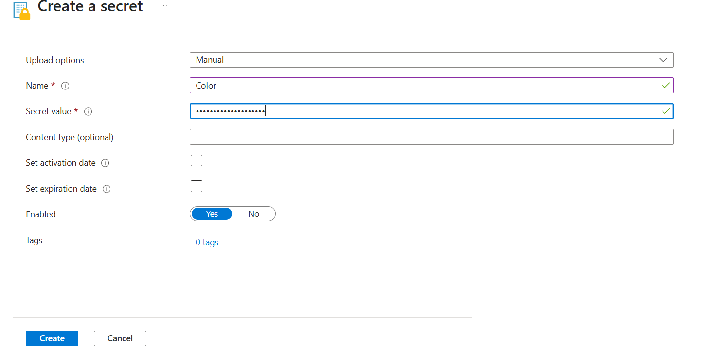Viewport: 717px width, 354px height.
Task: Click into the masked Secret value field
Action: 423,111
